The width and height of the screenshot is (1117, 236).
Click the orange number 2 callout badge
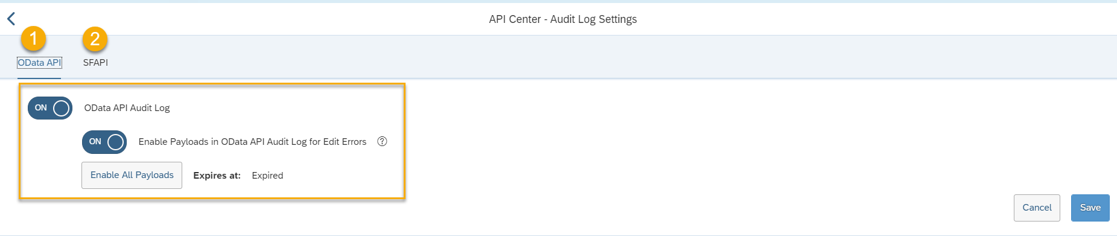tap(95, 39)
